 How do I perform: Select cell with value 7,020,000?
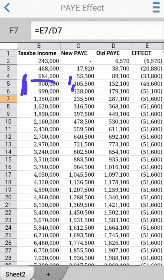(x=39, y=258)
